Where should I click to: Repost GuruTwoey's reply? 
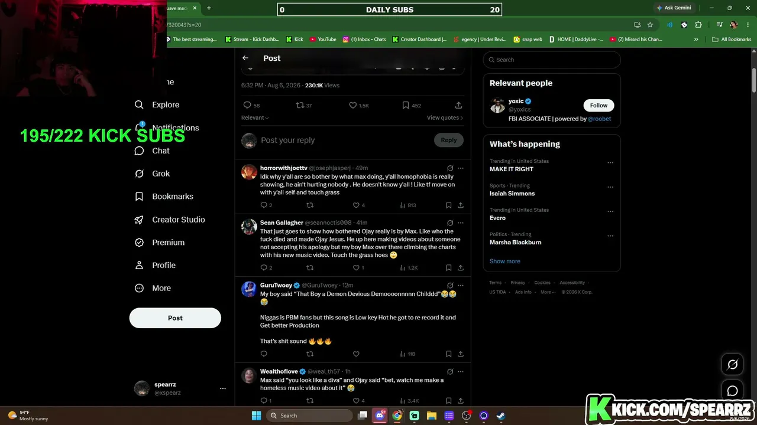tap(310, 354)
